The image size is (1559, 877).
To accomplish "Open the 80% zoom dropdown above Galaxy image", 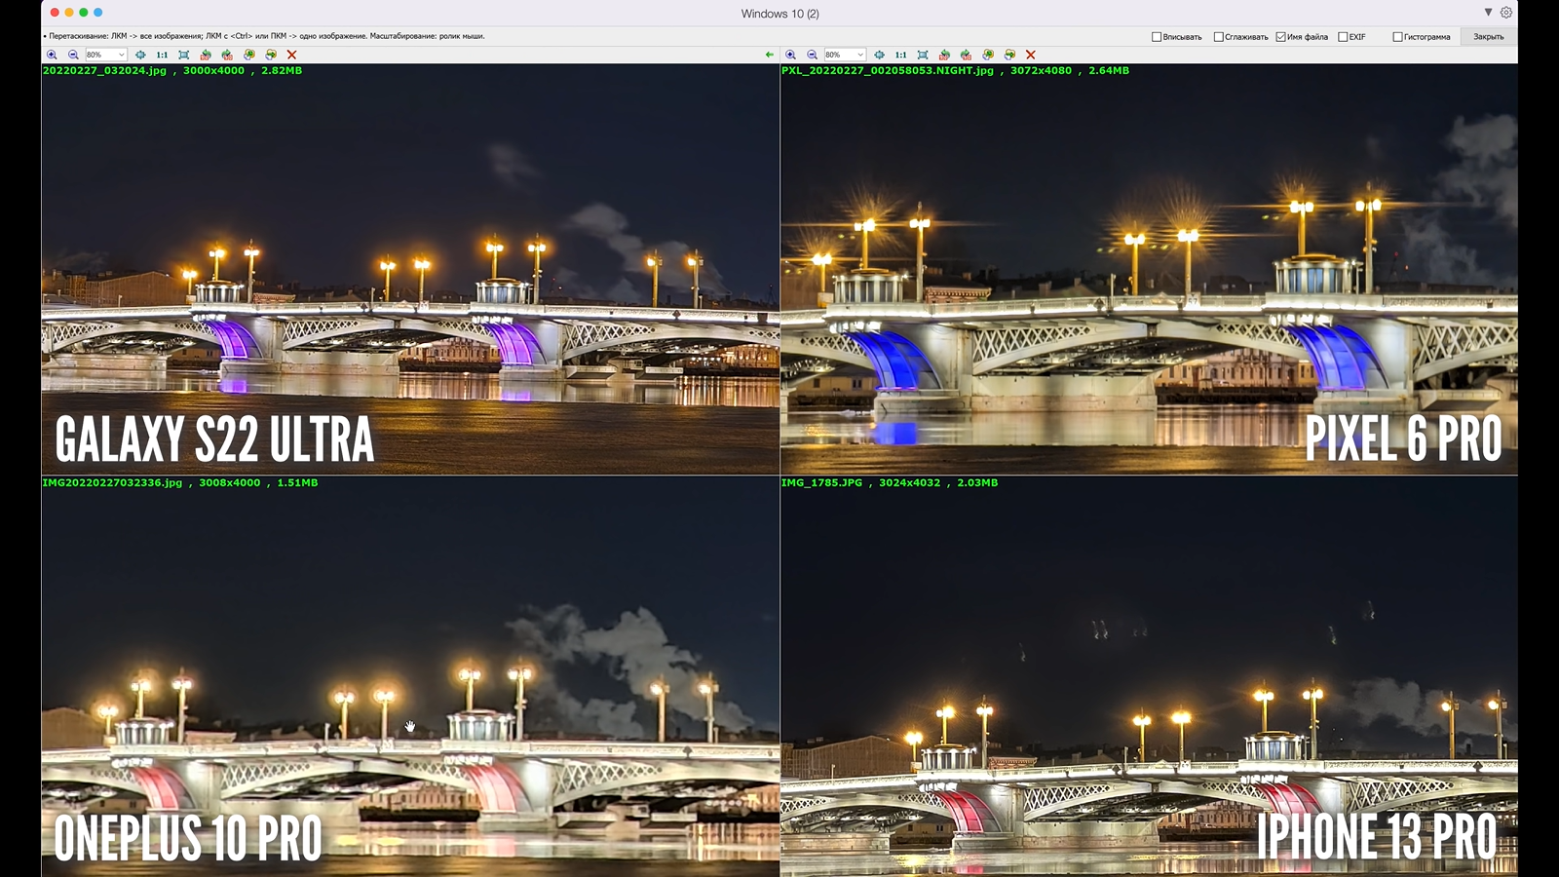I will (105, 55).
